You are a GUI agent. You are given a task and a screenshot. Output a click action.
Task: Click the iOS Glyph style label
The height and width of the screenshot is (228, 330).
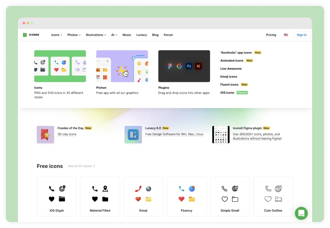[56, 211]
